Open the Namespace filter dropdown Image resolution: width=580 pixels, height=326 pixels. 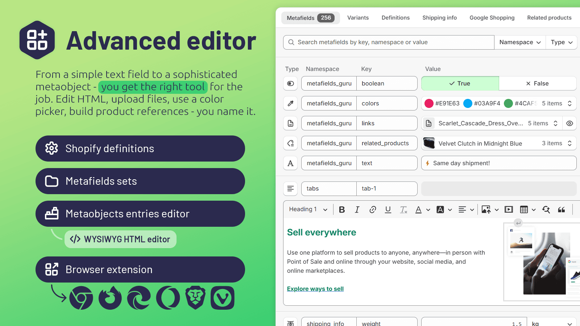click(x=519, y=42)
